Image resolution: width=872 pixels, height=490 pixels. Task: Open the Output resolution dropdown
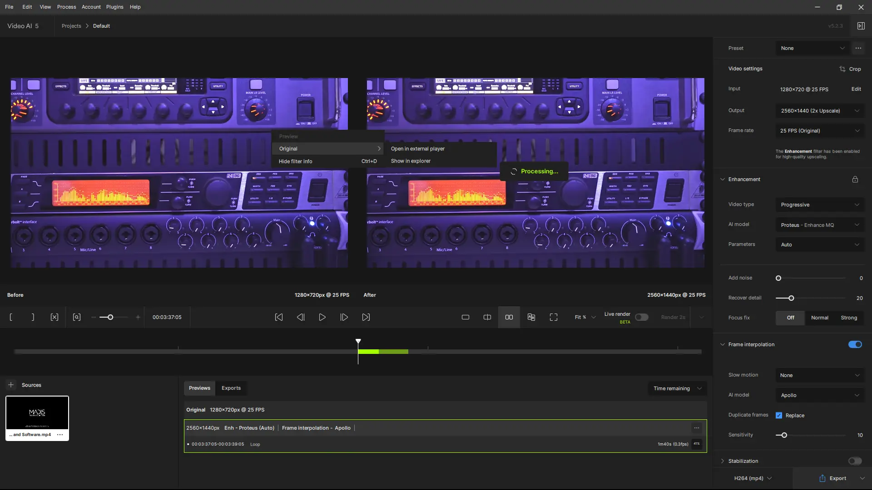pos(819,111)
